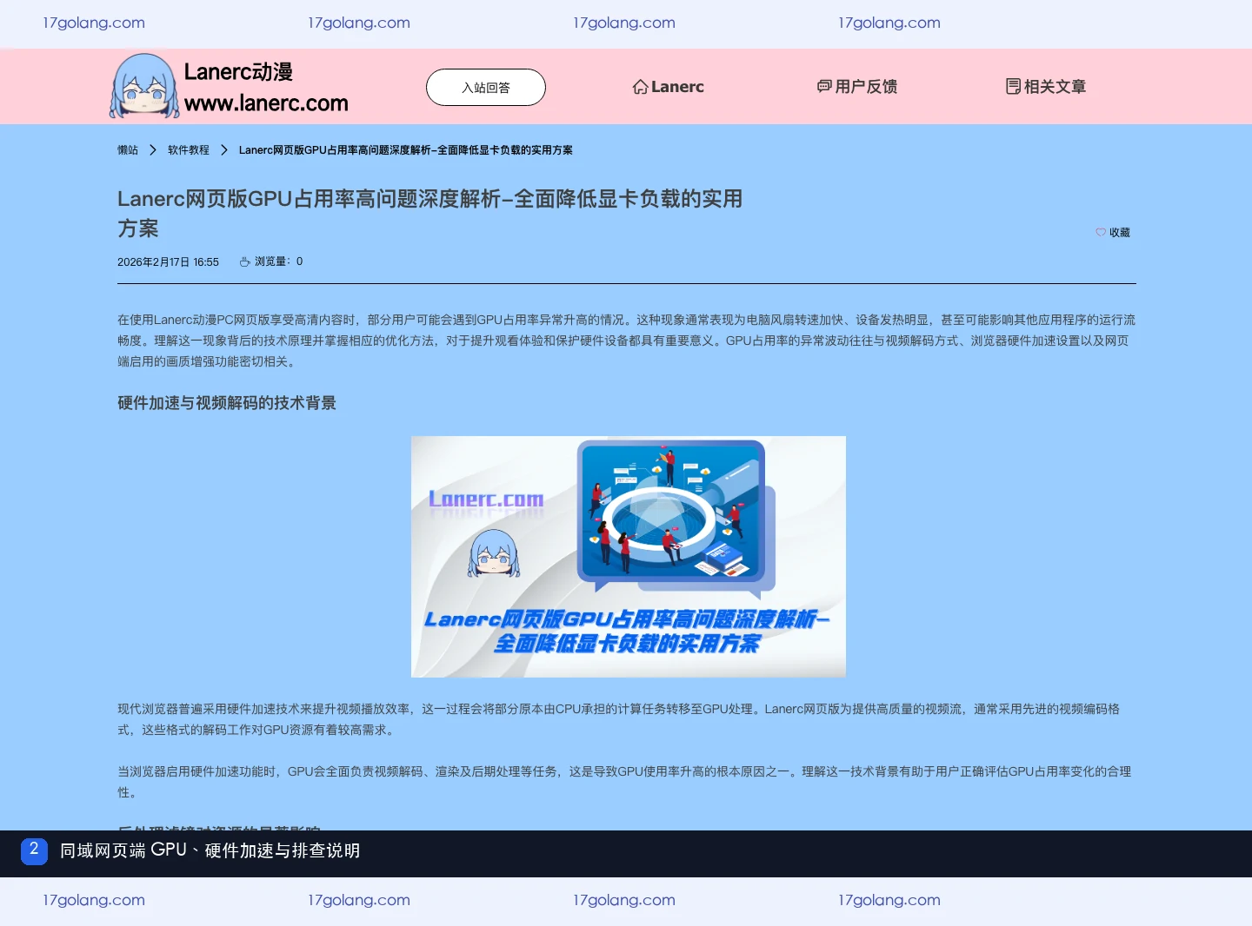Viewport: 1252px width, 926px height.
Task: Go to 懒站 breadcrumb link
Action: [128, 150]
